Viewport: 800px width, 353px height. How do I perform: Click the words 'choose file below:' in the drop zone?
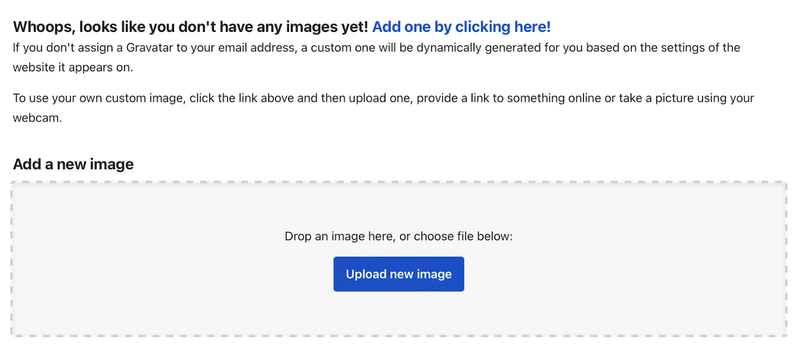pos(463,236)
